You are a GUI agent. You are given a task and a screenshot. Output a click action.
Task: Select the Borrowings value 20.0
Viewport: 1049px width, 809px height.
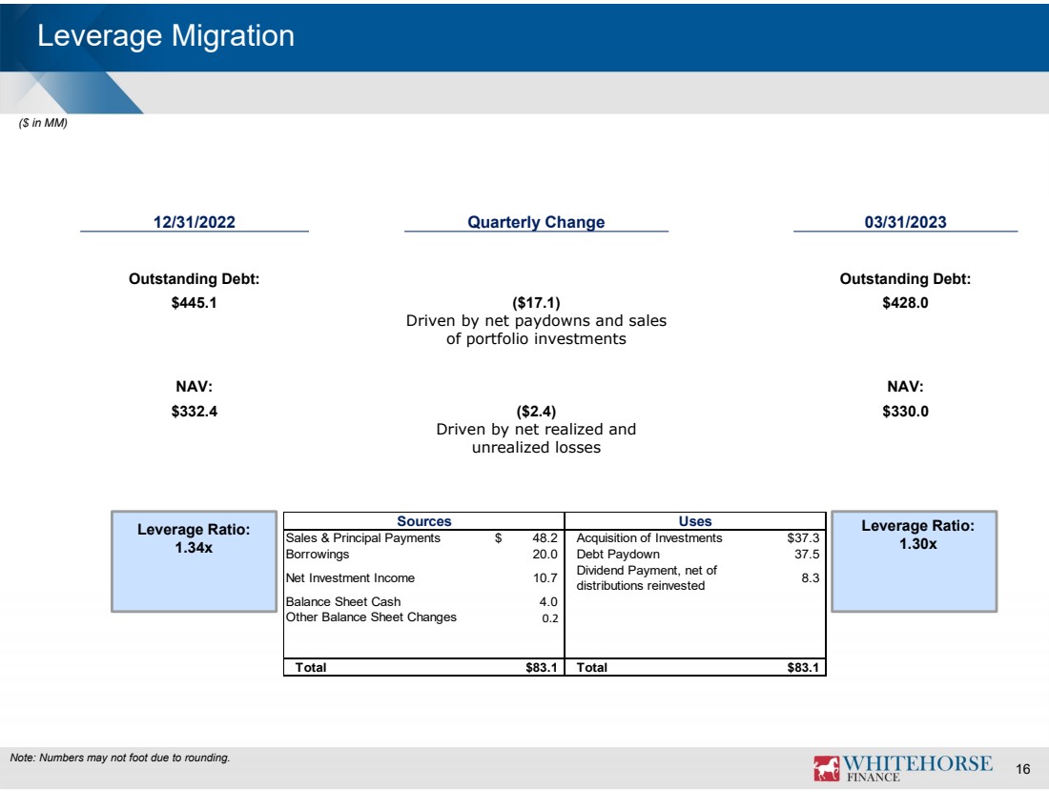point(545,555)
